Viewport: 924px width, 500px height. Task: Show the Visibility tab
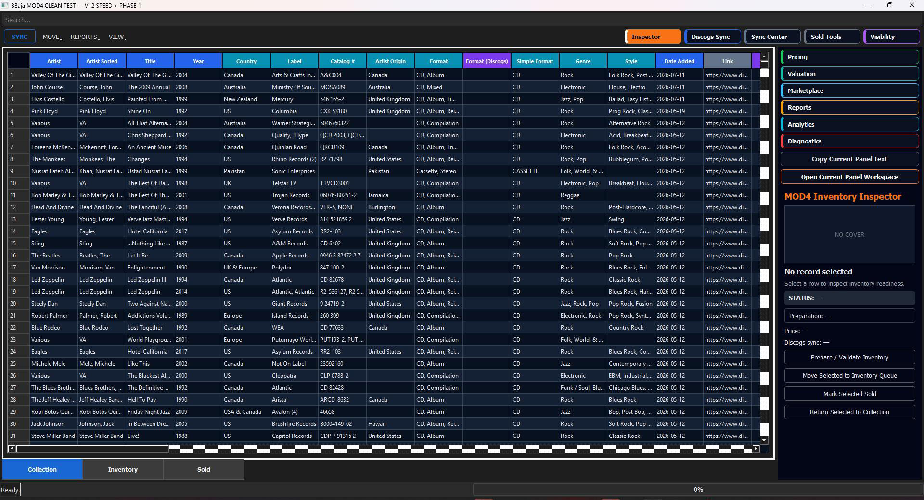click(x=892, y=37)
